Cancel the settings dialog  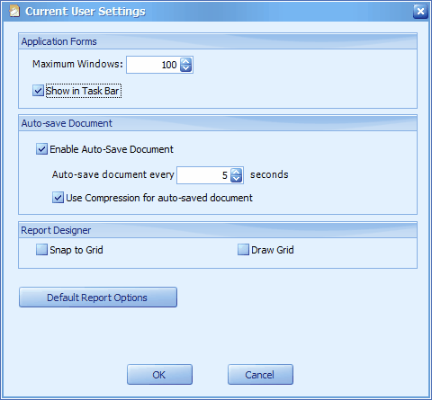[x=260, y=375]
